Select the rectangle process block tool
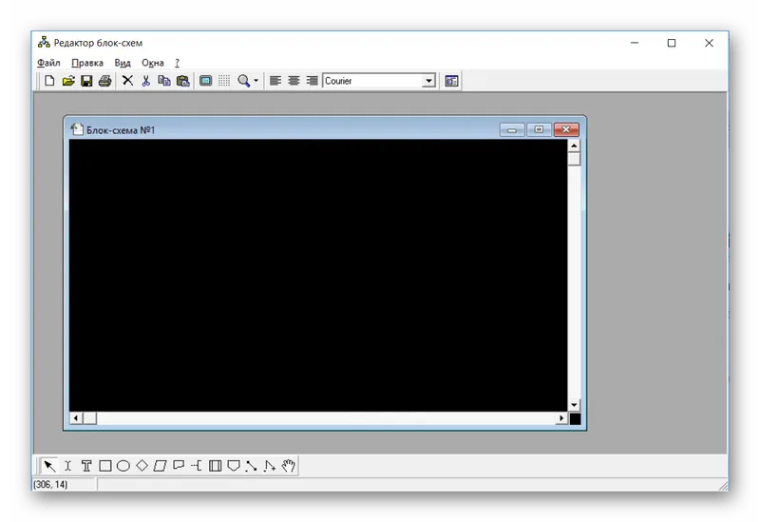The image size is (760, 522). point(105,466)
